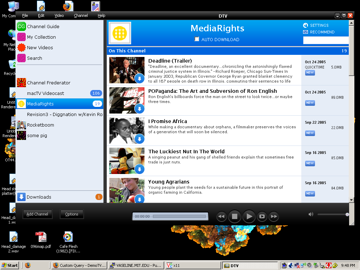Viewport: 360px width, 270px height.
Task: Open the Settings gear for MediaRights channel
Action: [x=306, y=25]
